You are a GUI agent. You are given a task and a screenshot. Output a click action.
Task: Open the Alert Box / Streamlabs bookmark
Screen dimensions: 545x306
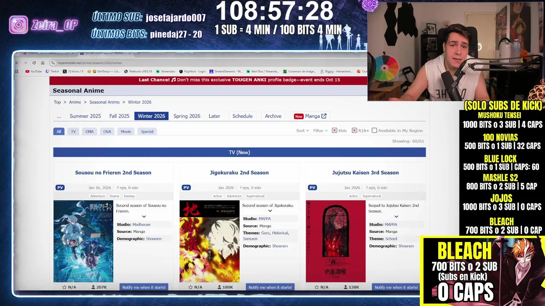tap(262, 71)
